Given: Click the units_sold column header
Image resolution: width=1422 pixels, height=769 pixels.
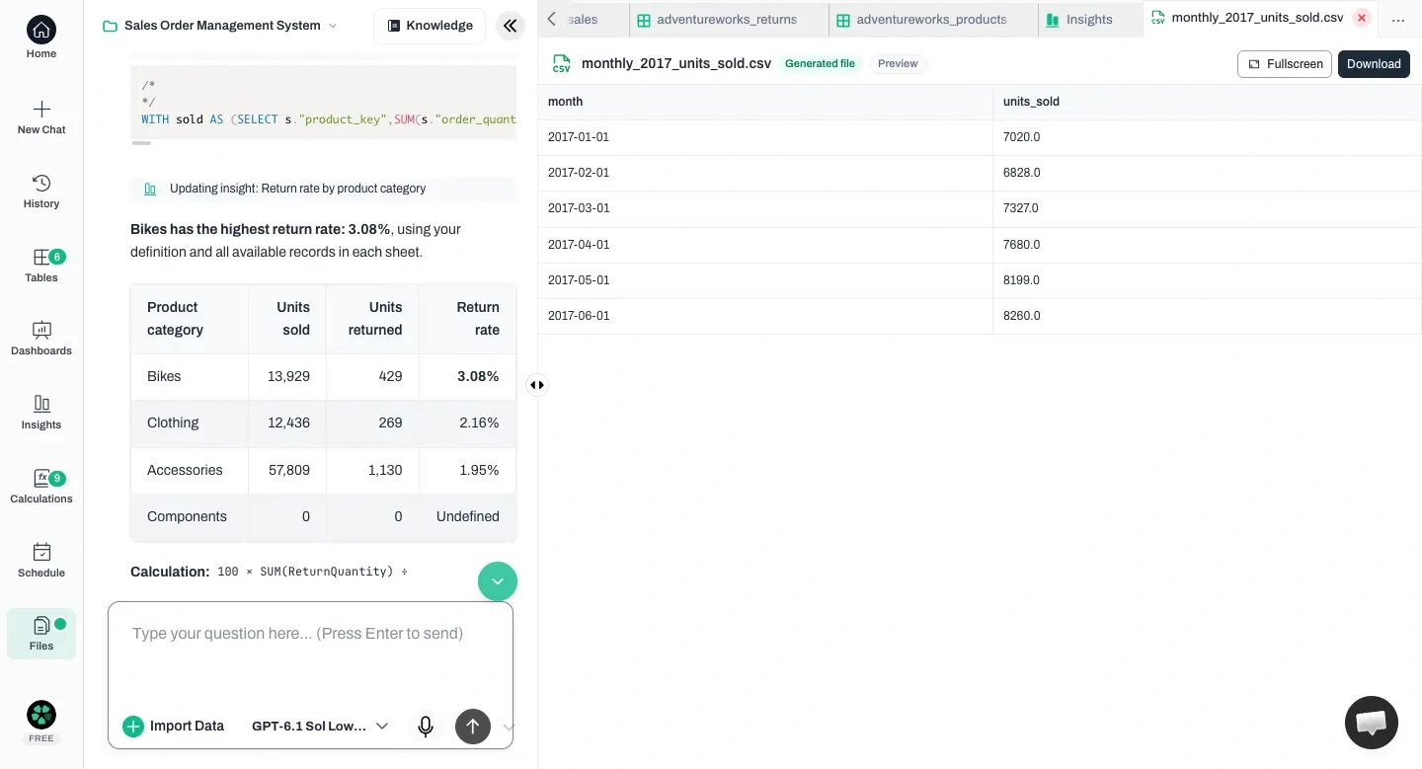Looking at the screenshot, I should tap(1207, 102).
